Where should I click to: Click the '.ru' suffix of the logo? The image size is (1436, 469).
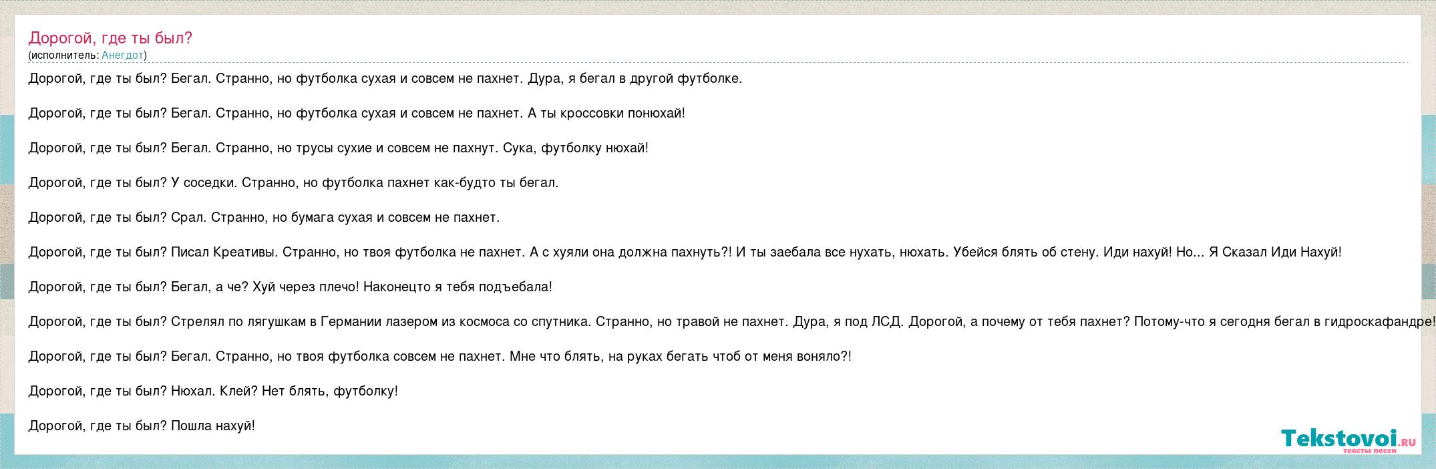click(1402, 442)
